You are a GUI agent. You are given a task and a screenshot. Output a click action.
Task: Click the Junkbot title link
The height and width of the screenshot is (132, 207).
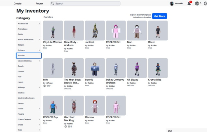[x=90, y=42]
